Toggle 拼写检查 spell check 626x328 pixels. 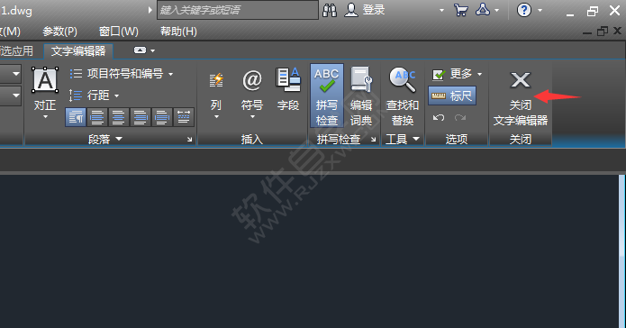pyautogui.click(x=327, y=96)
